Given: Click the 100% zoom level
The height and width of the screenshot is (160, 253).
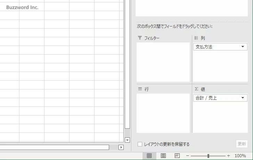Looking at the screenshot, I should (x=240, y=156).
